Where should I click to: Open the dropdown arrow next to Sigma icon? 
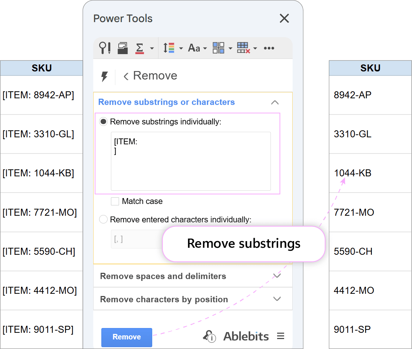pos(152,48)
